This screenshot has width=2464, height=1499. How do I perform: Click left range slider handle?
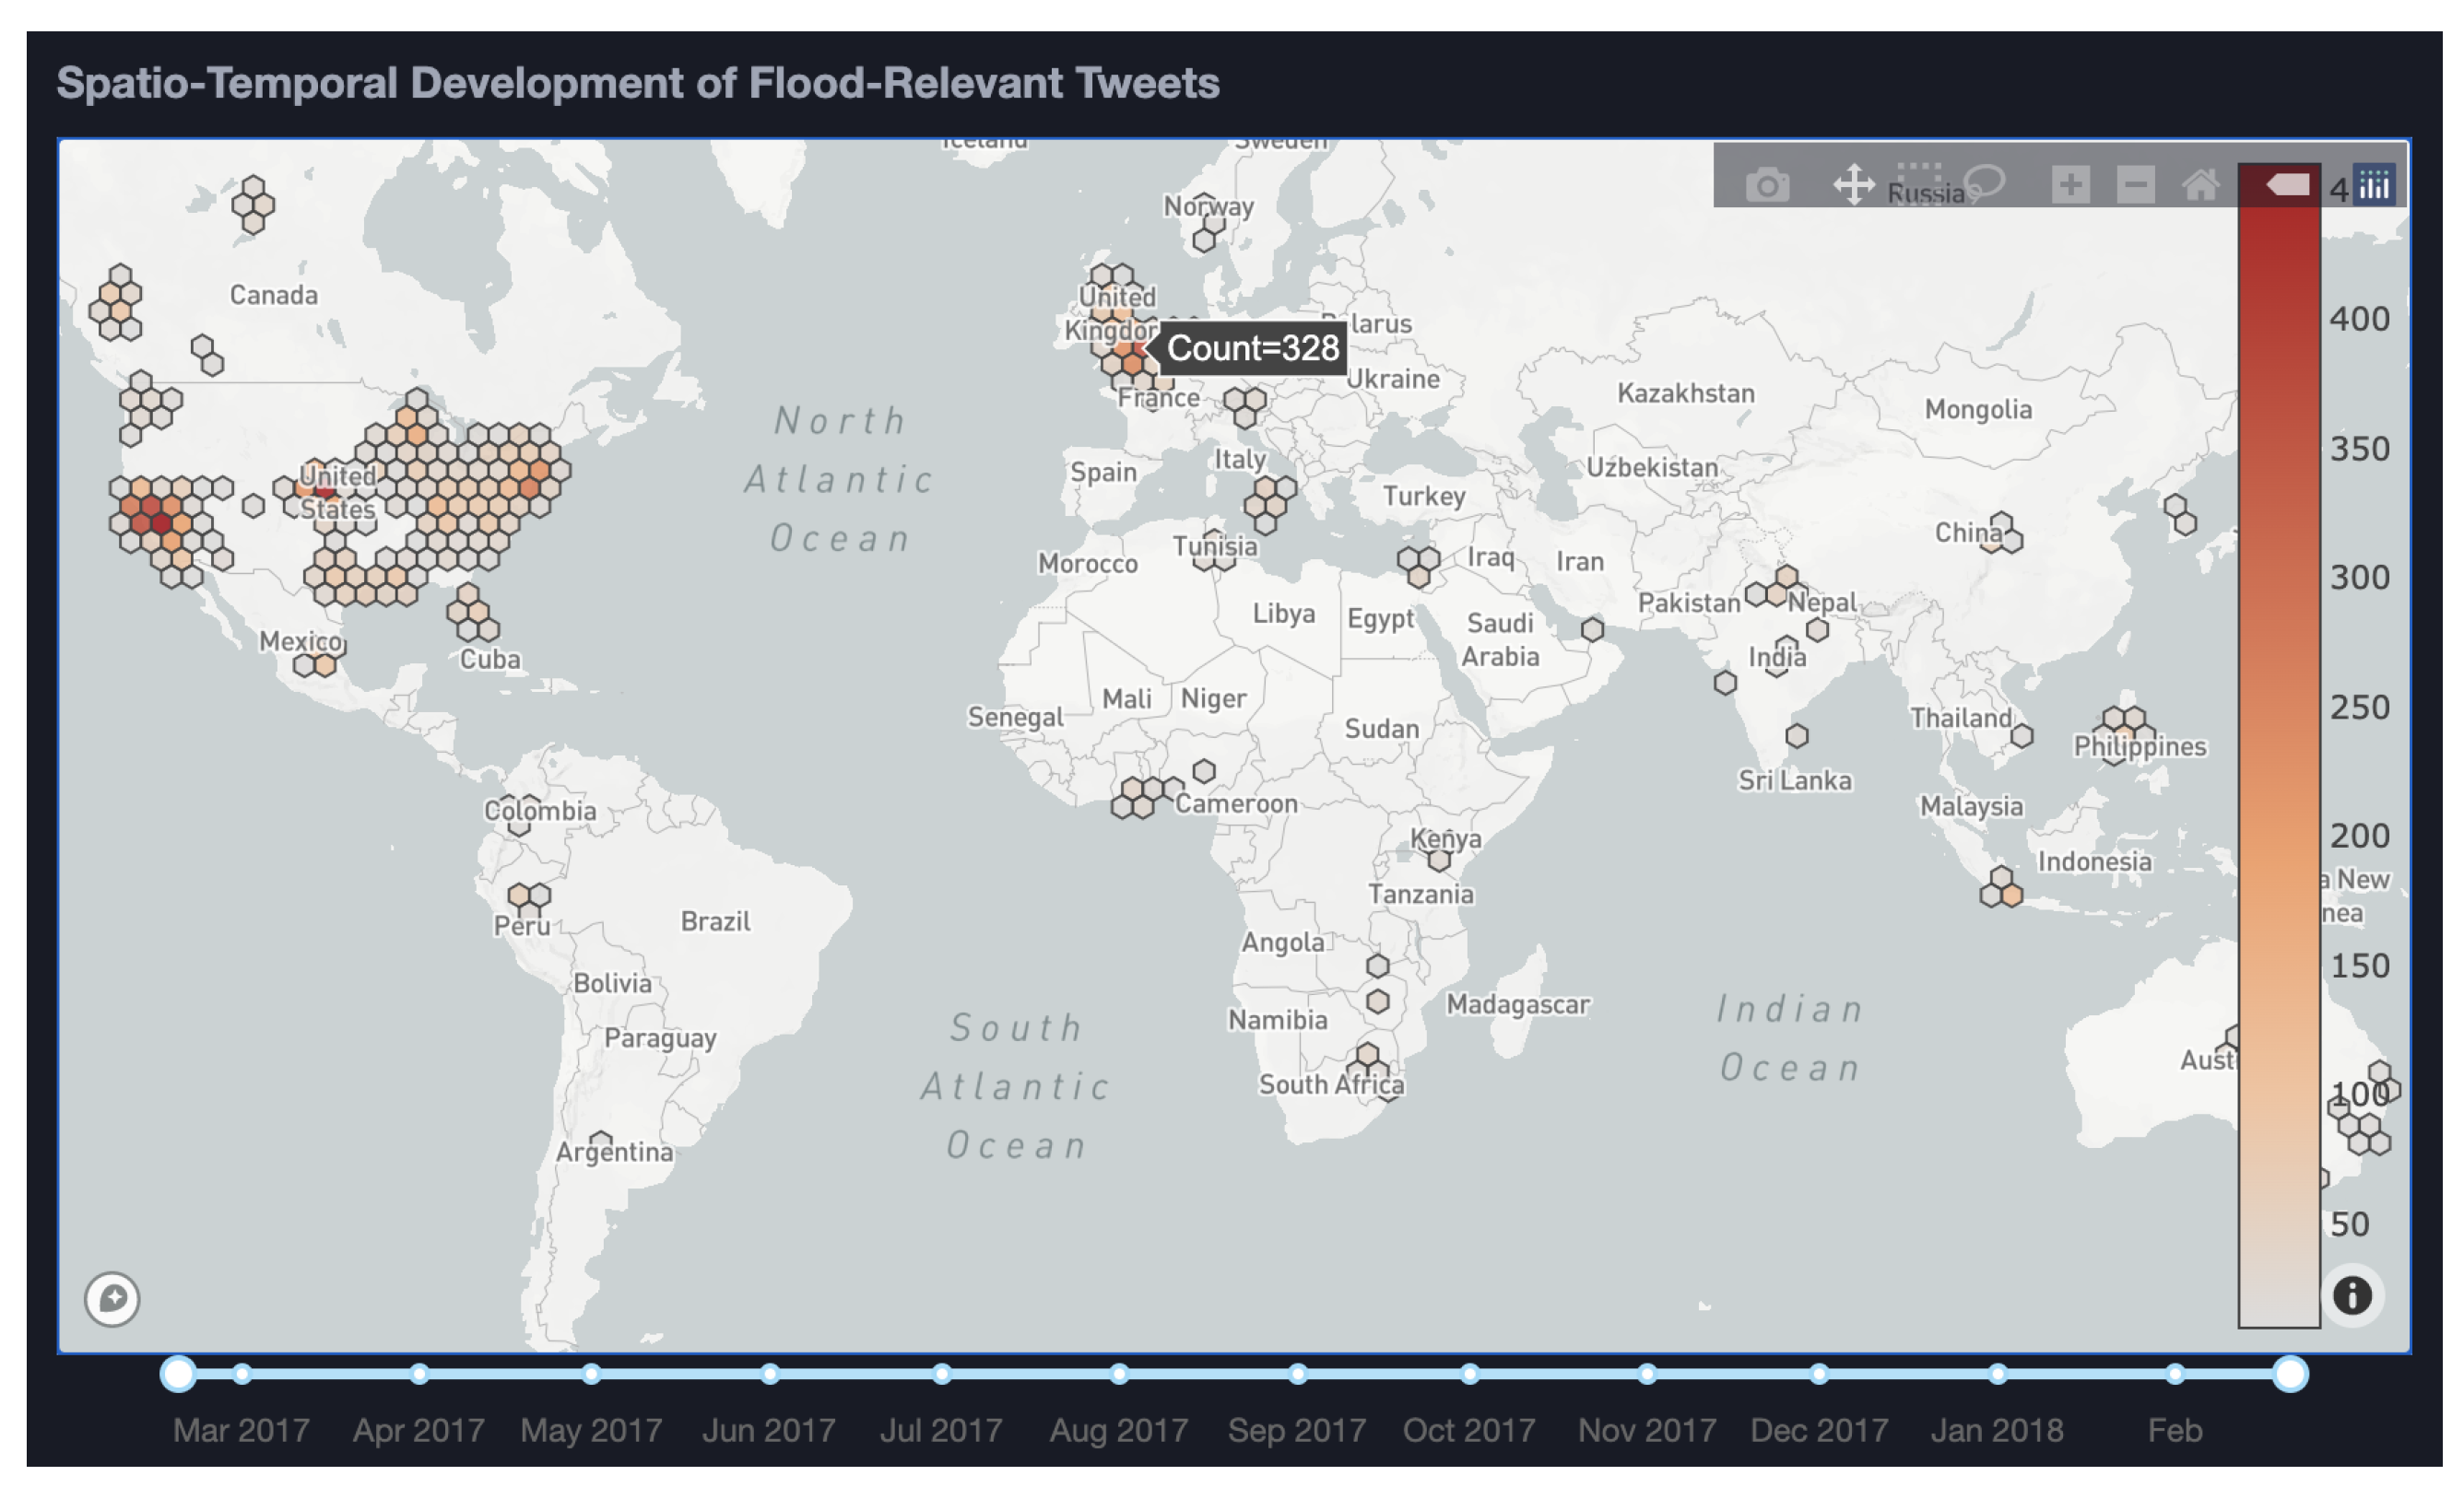point(178,1373)
